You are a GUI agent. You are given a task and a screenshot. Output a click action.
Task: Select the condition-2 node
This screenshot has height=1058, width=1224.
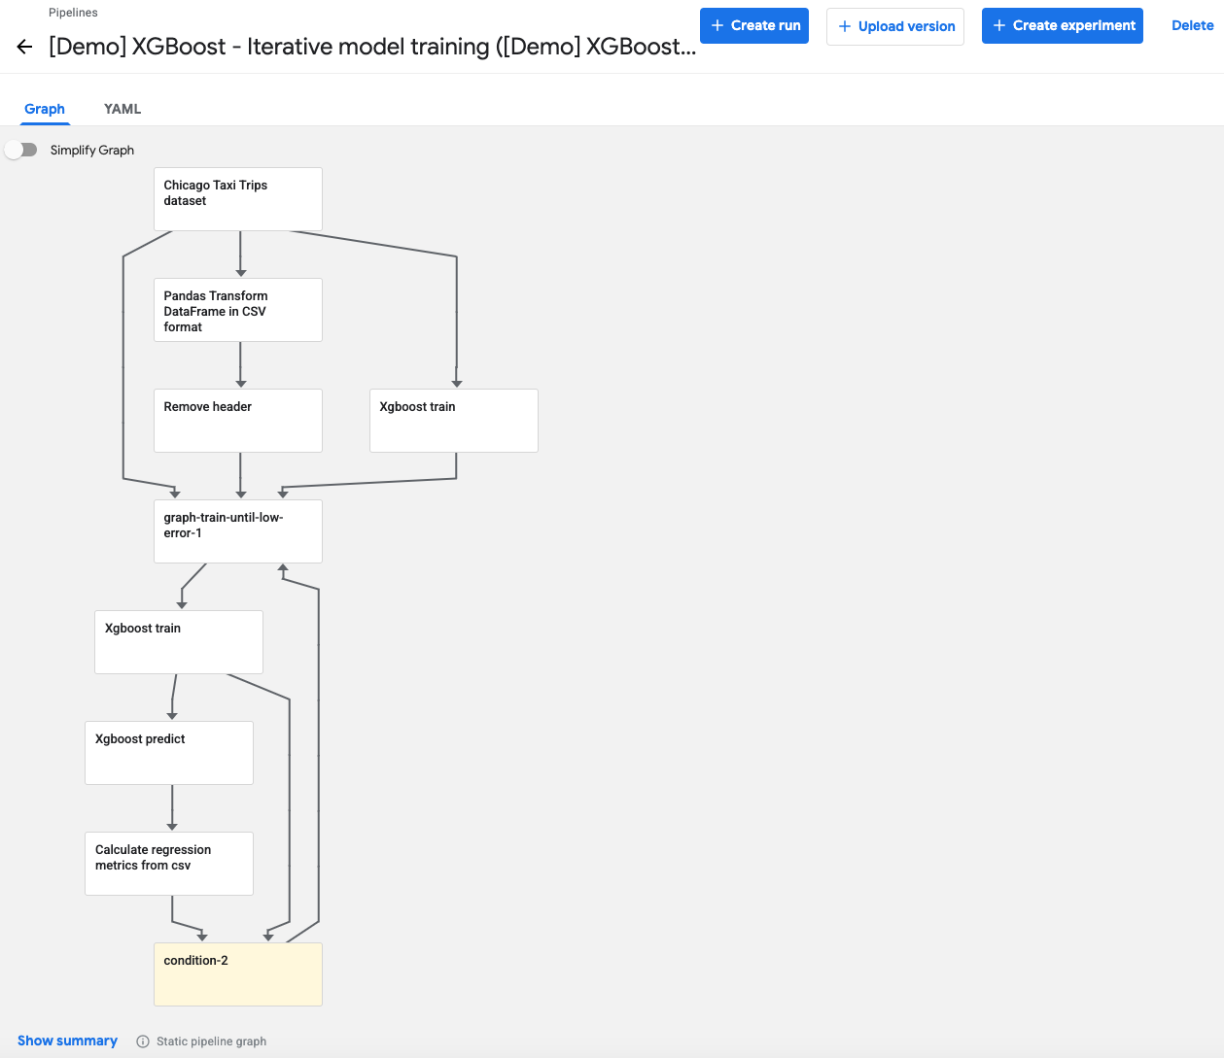click(x=237, y=973)
